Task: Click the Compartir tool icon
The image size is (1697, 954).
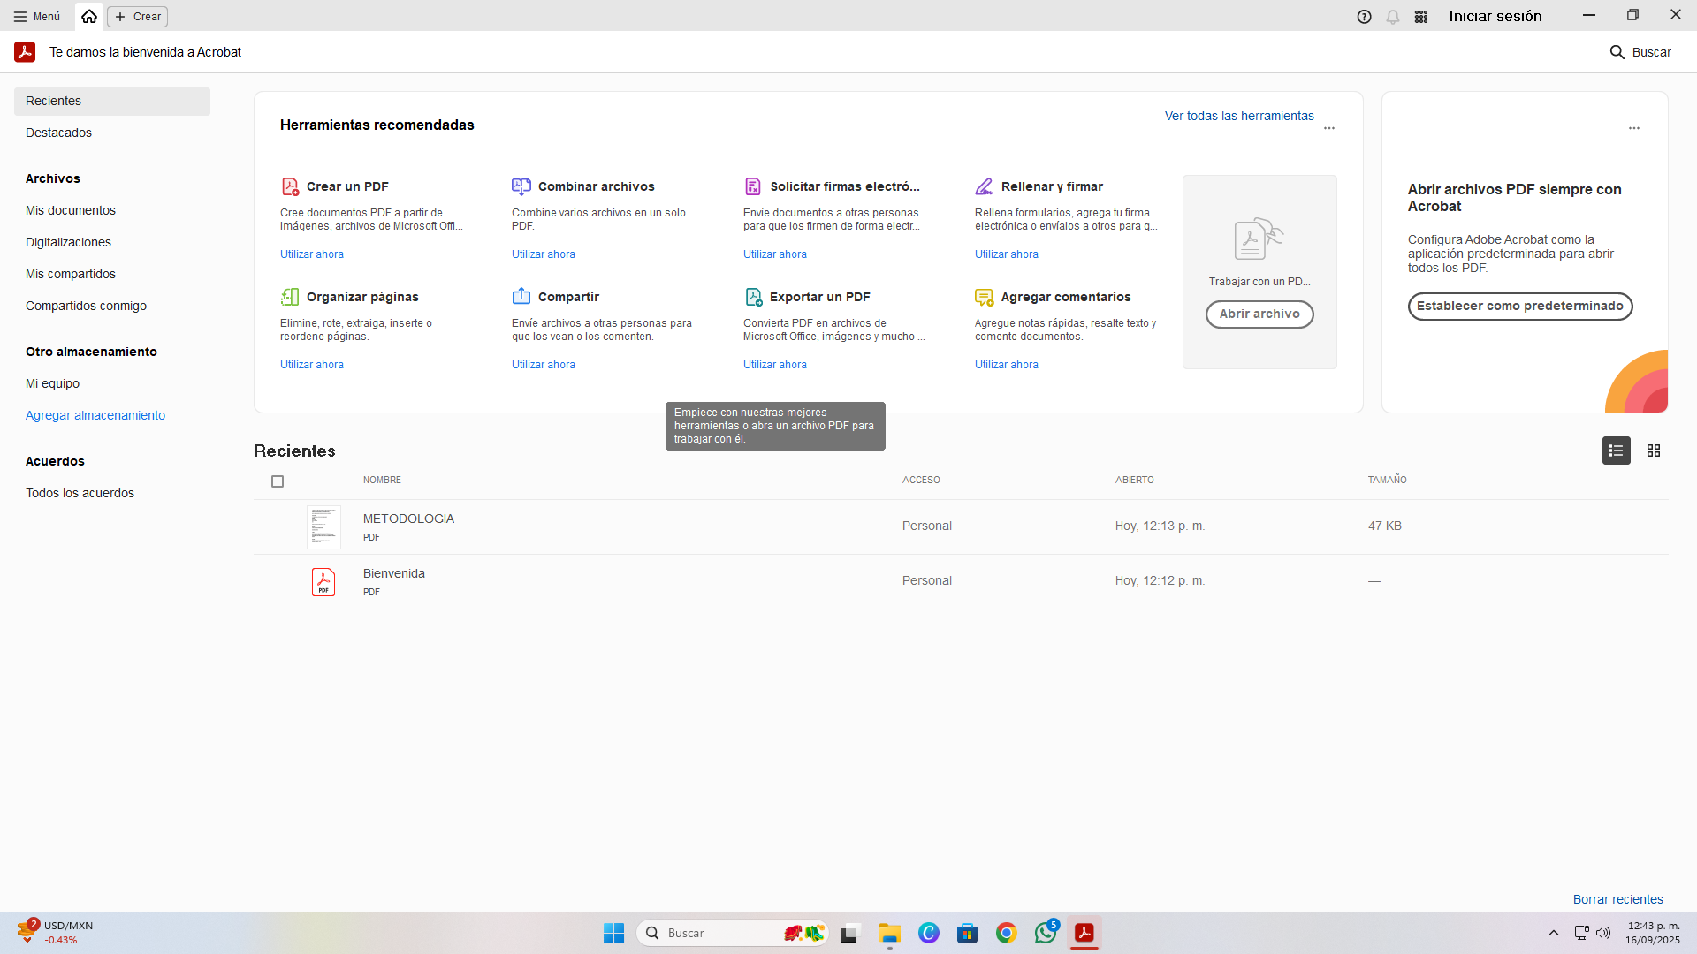Action: pos(521,297)
